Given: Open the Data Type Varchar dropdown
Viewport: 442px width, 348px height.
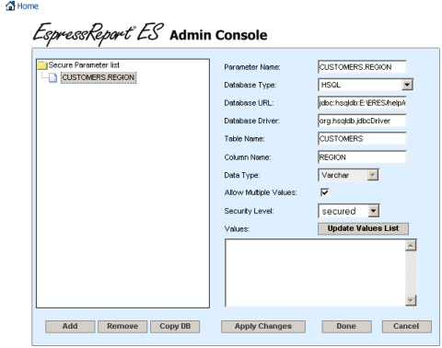Looking at the screenshot, I should pos(348,175).
